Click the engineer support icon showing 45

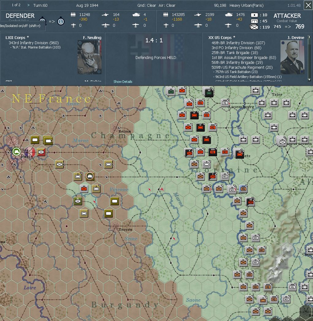tap(254, 21)
